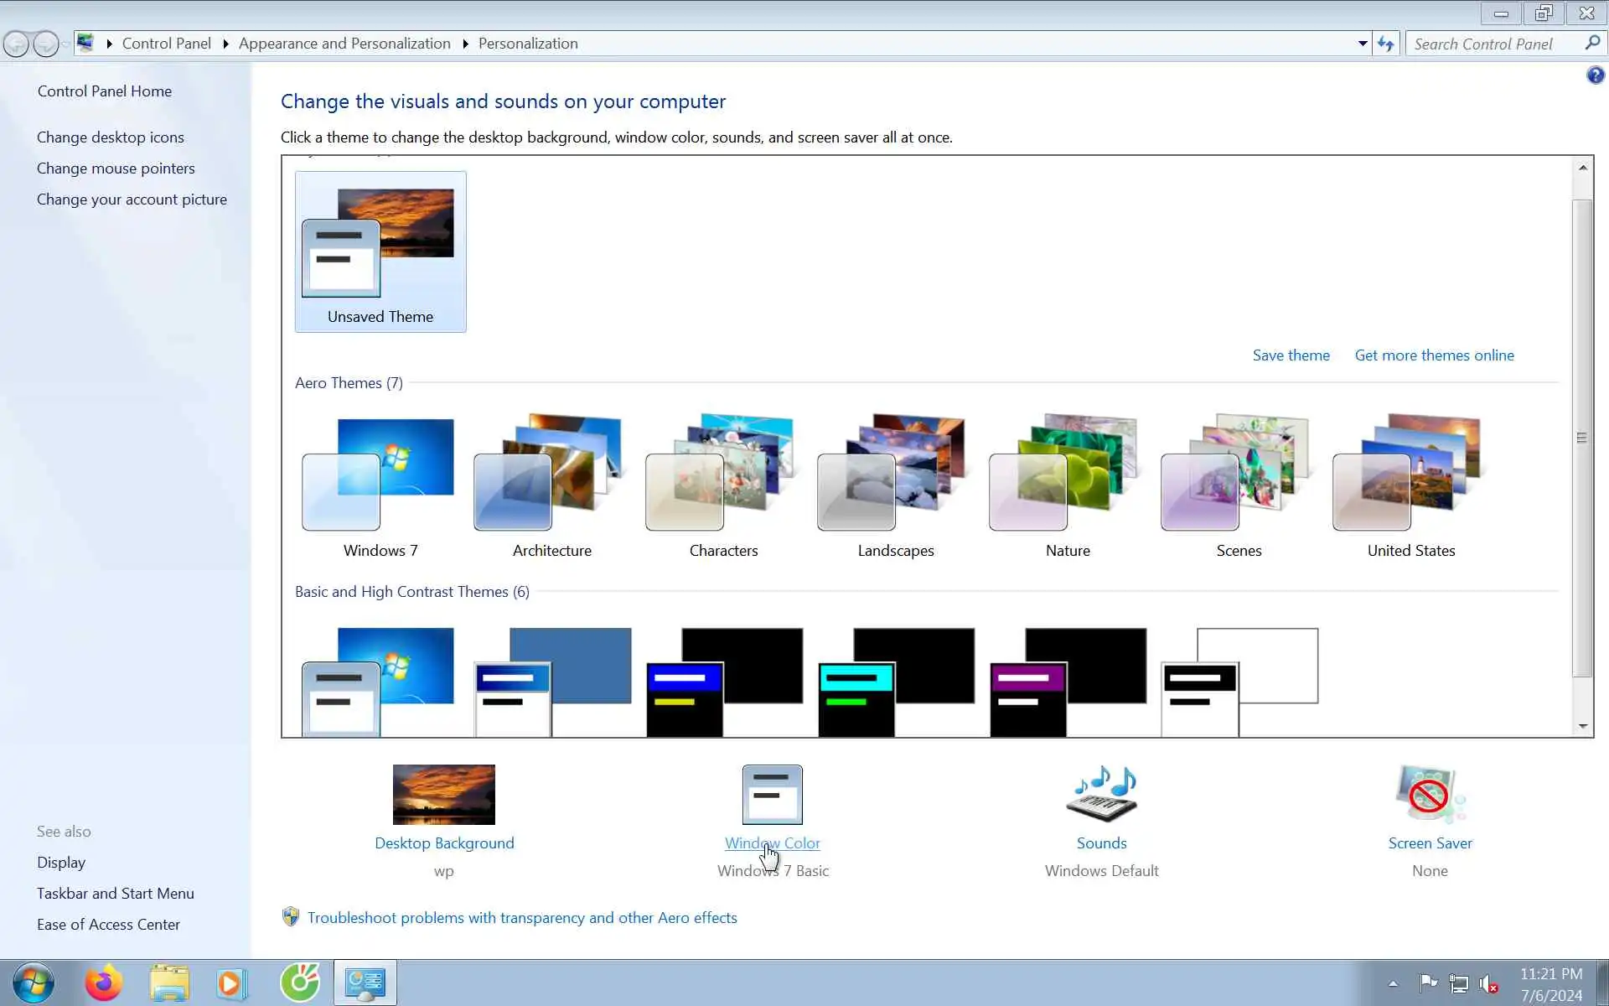
Task: Go to Appearance and Personalization breadcrumb
Action: 344,44
